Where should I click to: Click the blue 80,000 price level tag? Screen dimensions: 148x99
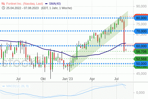click(141, 18)
